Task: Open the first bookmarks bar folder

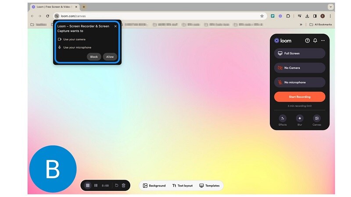Action: pos(39,25)
